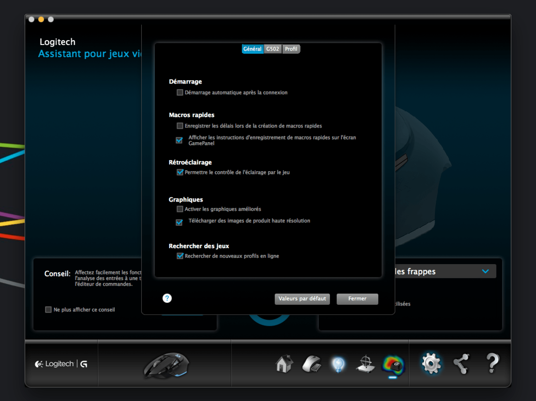Click the Fermer button
Image resolution: width=536 pixels, height=401 pixels.
tap(357, 299)
